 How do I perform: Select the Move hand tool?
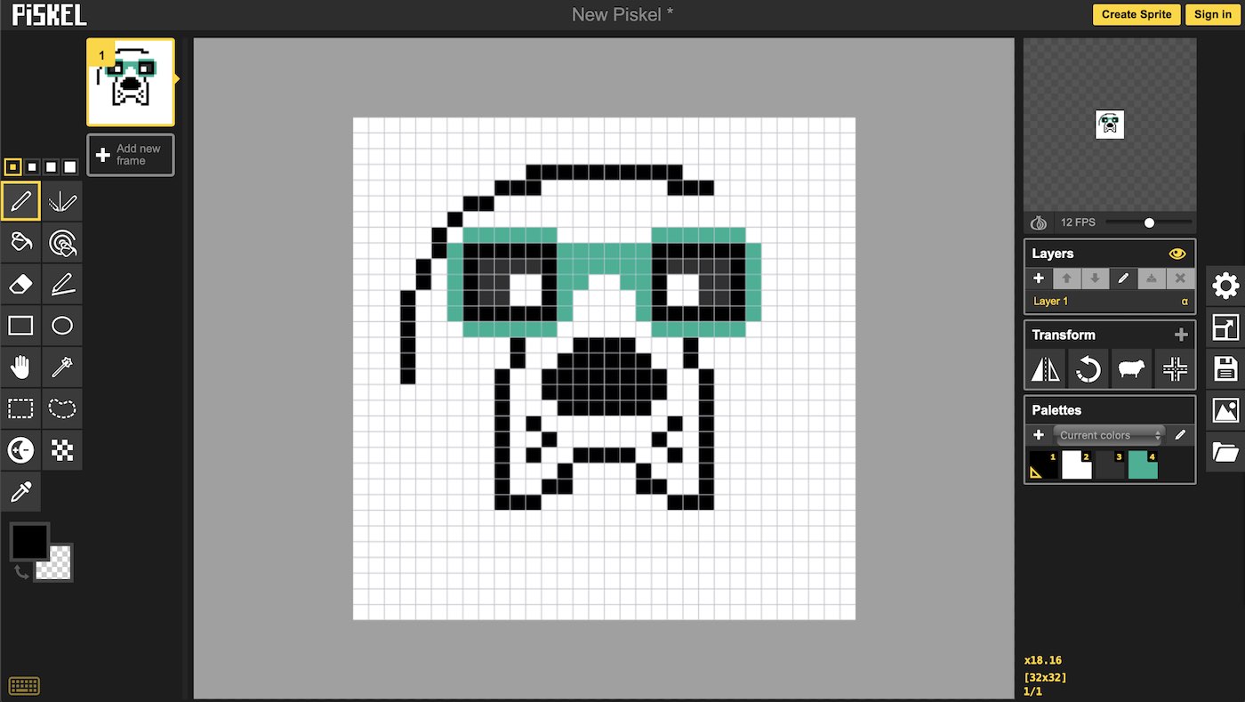21,367
